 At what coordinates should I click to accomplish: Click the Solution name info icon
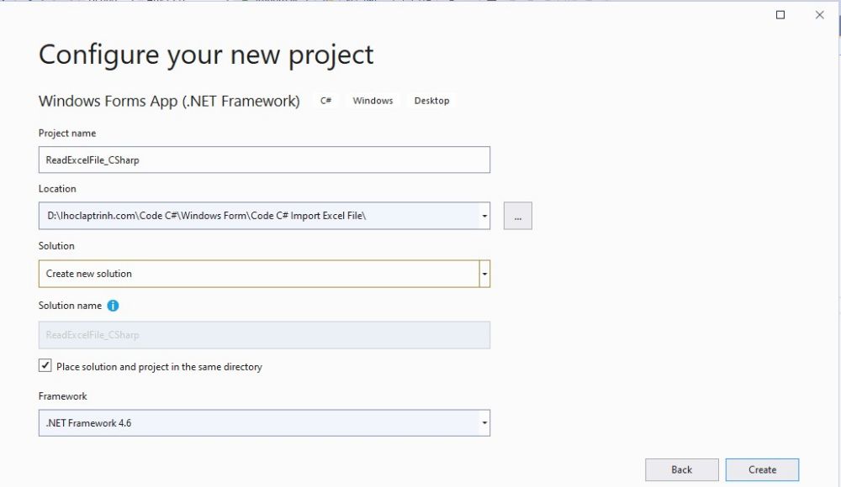(x=113, y=306)
